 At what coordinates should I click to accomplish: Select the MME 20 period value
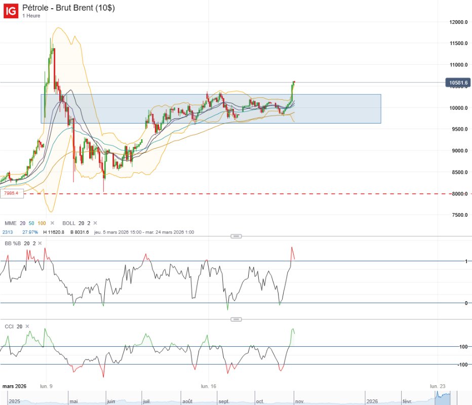coord(23,223)
